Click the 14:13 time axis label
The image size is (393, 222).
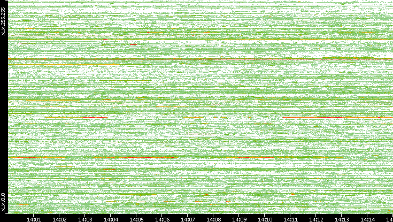click(342, 219)
